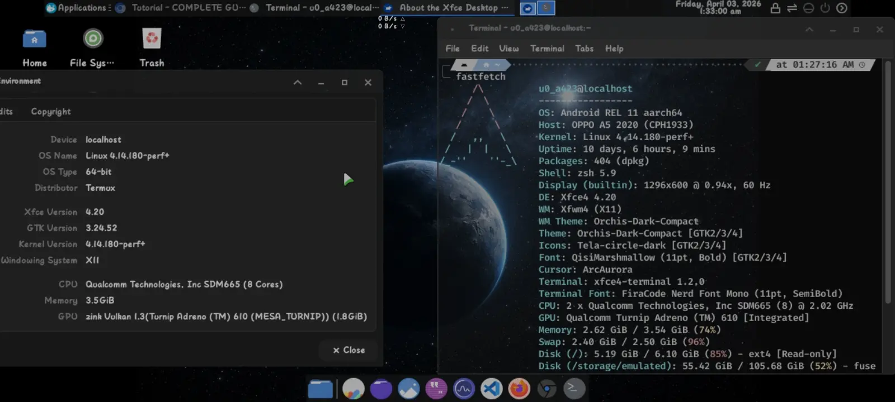Launch the image viewer in dock

tap(408, 389)
